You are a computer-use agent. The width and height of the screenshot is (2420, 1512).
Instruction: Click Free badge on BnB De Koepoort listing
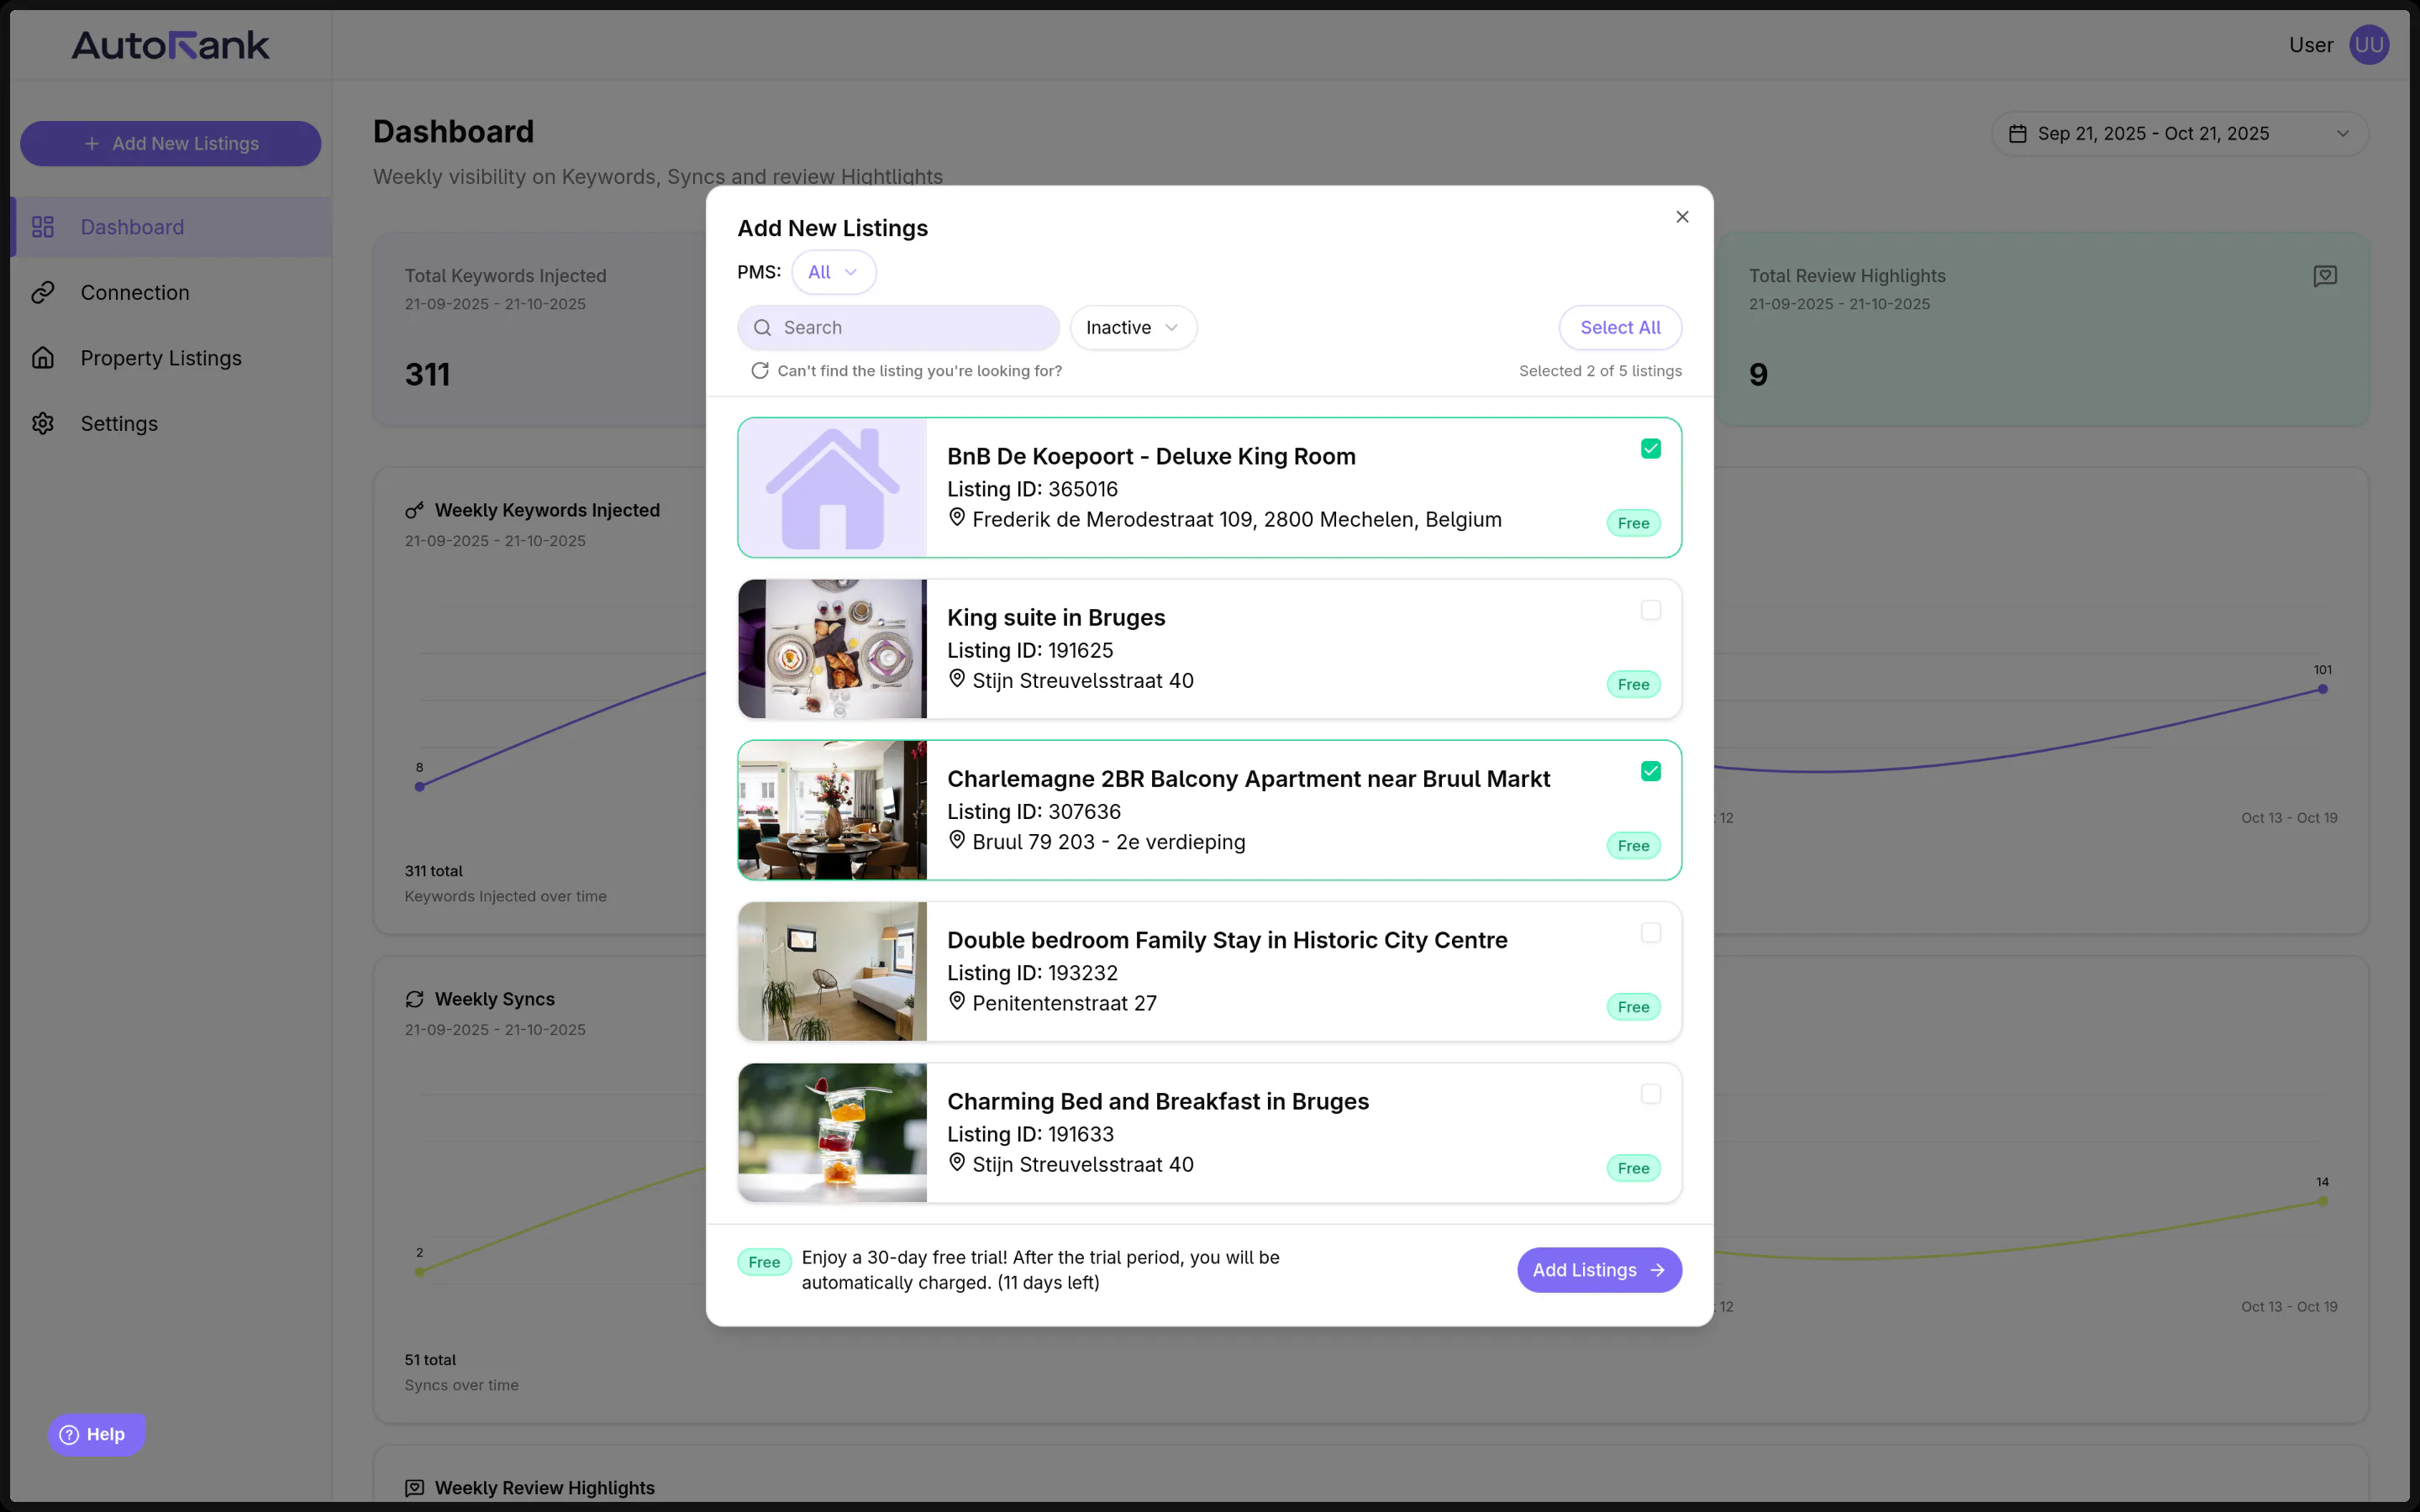coord(1633,523)
